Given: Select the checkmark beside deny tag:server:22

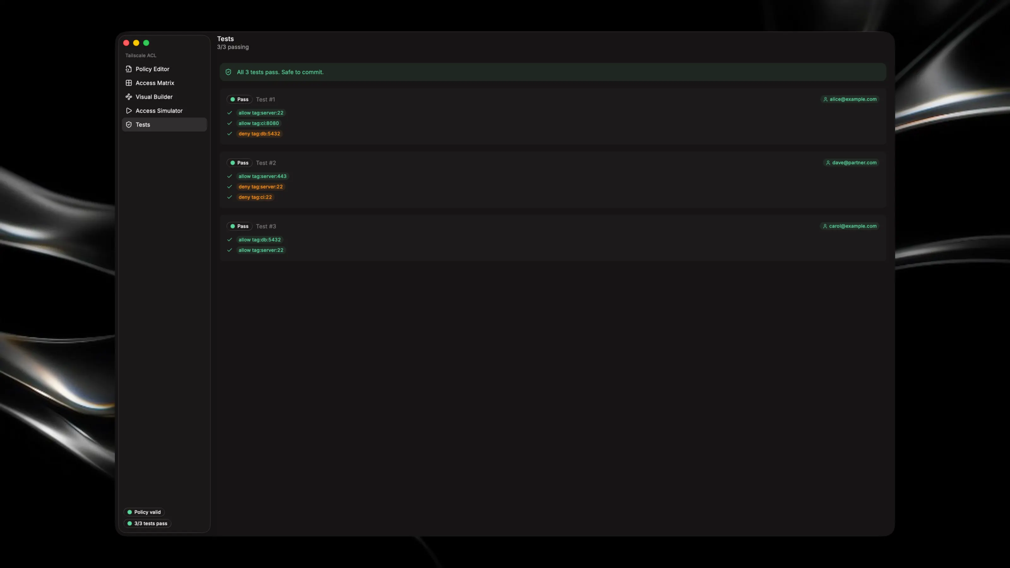Looking at the screenshot, I should pos(230,186).
